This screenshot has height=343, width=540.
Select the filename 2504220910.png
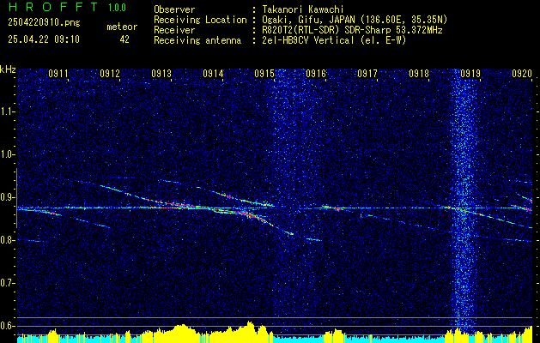click(44, 22)
